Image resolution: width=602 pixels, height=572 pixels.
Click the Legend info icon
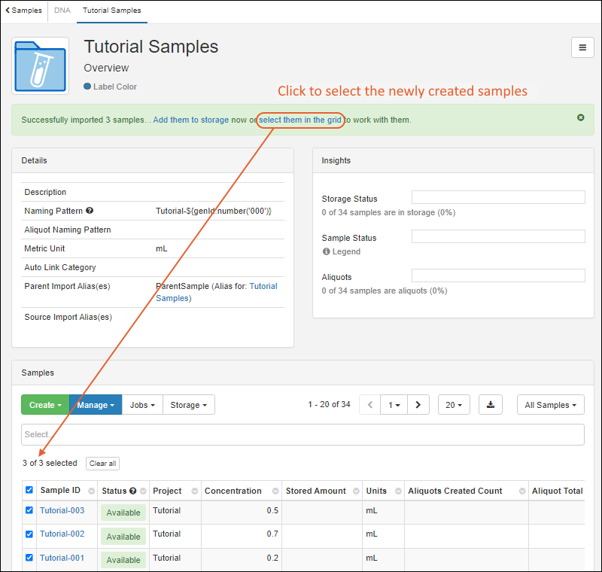(327, 252)
